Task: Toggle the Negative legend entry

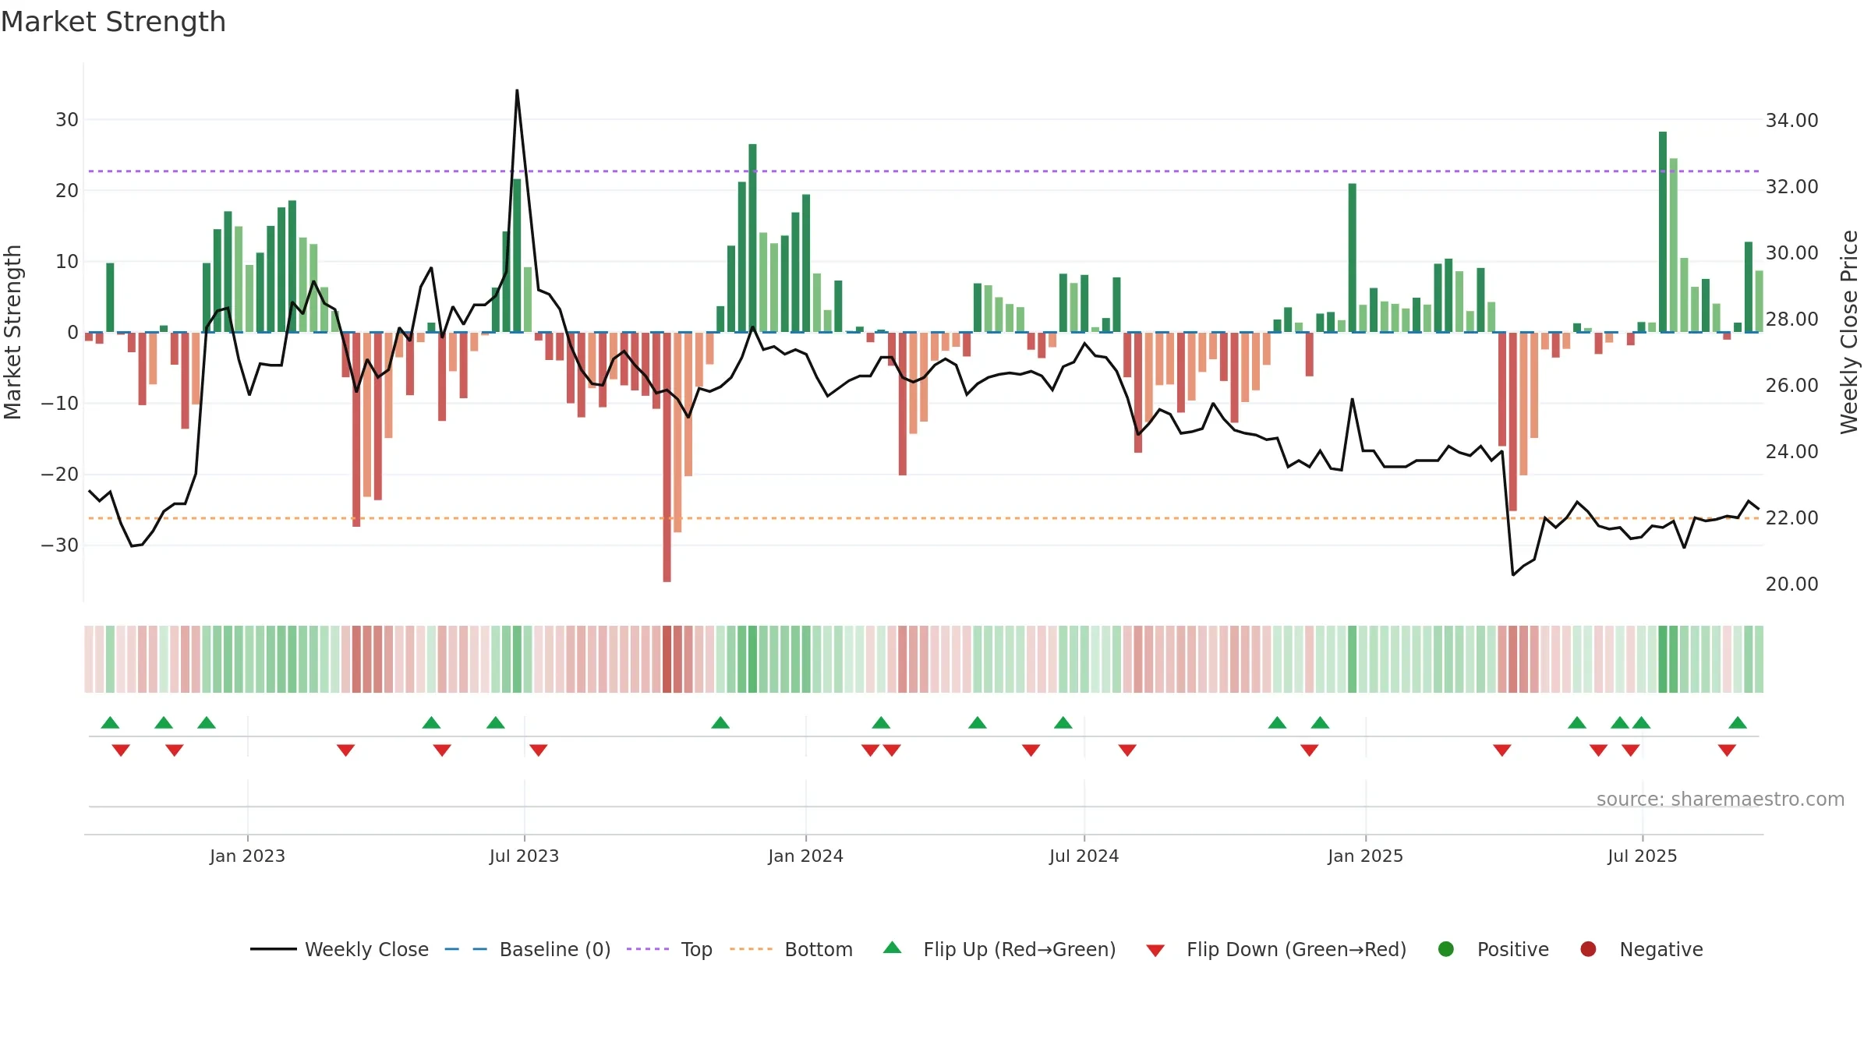Action: [x=1641, y=949]
